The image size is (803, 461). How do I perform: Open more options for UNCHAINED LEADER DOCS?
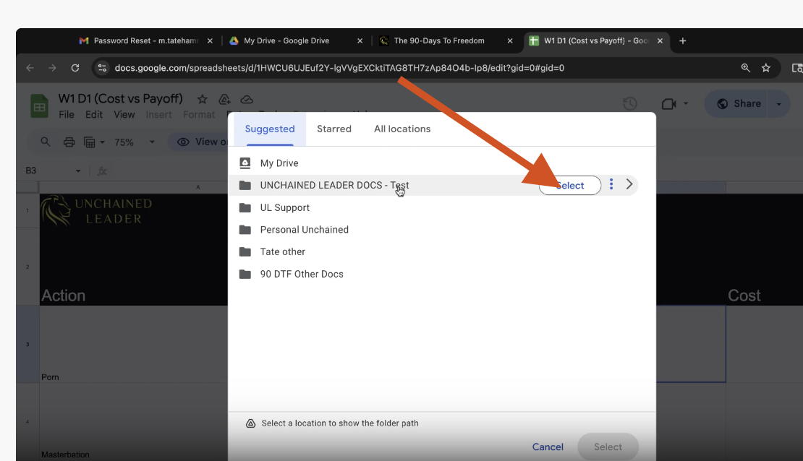(x=611, y=185)
